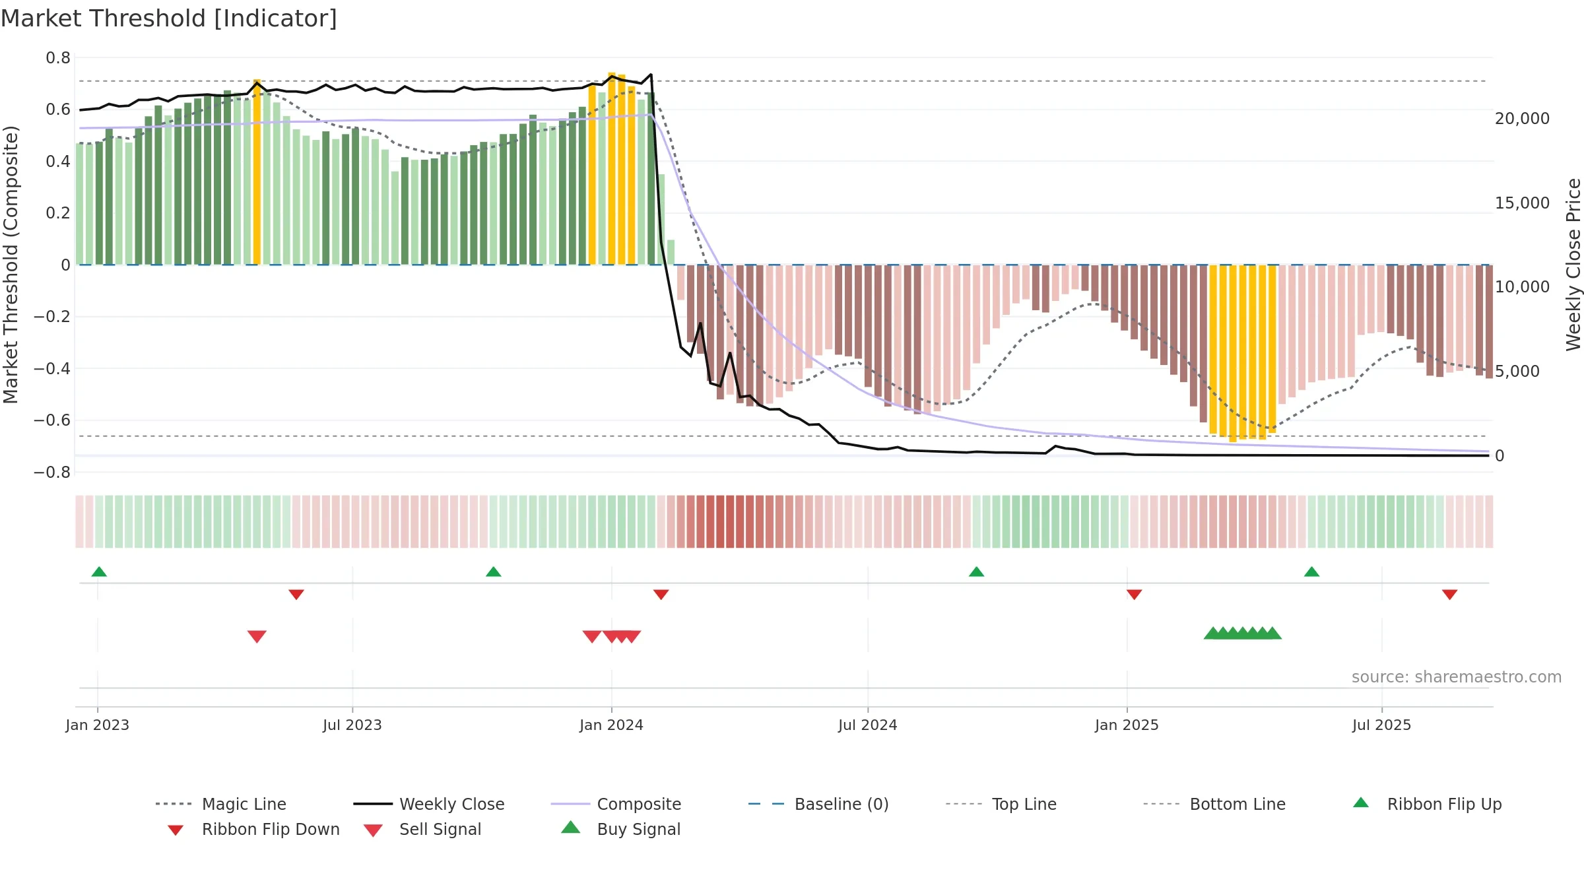
Task: Toggle the Ribbon Flip Up legend entry
Action: 1428,804
